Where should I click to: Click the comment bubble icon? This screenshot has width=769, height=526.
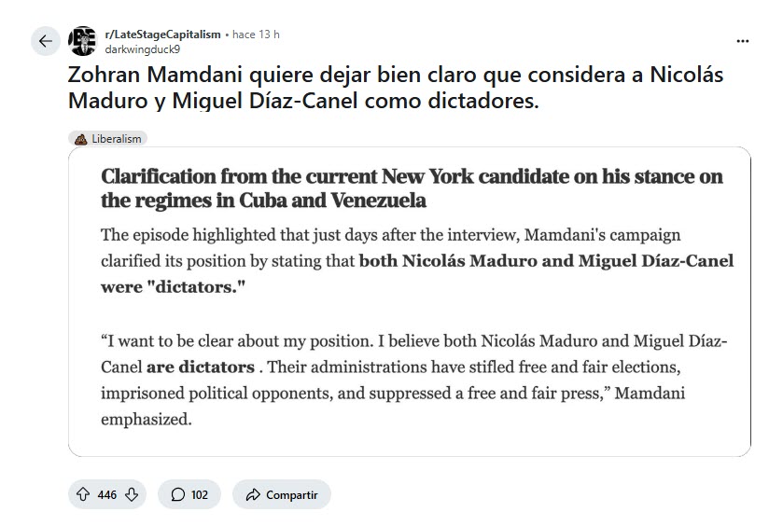[x=177, y=494]
